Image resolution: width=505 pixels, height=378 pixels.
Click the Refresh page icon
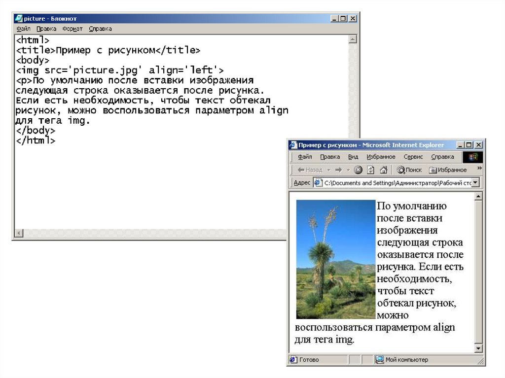coord(371,170)
